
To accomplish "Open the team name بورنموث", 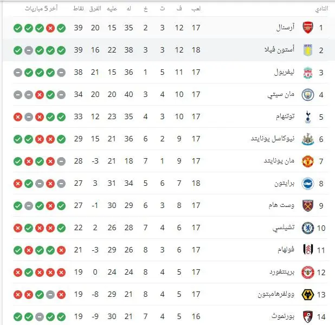I will pyautogui.click(x=283, y=316).
